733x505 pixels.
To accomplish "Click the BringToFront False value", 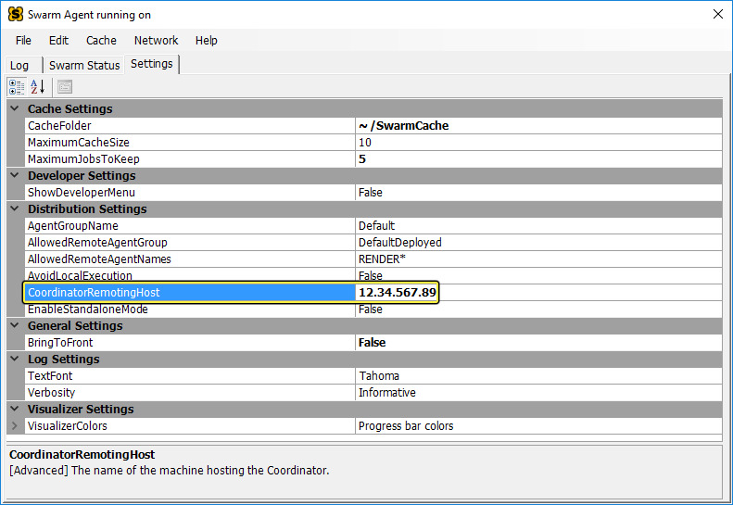I will click(x=538, y=343).
